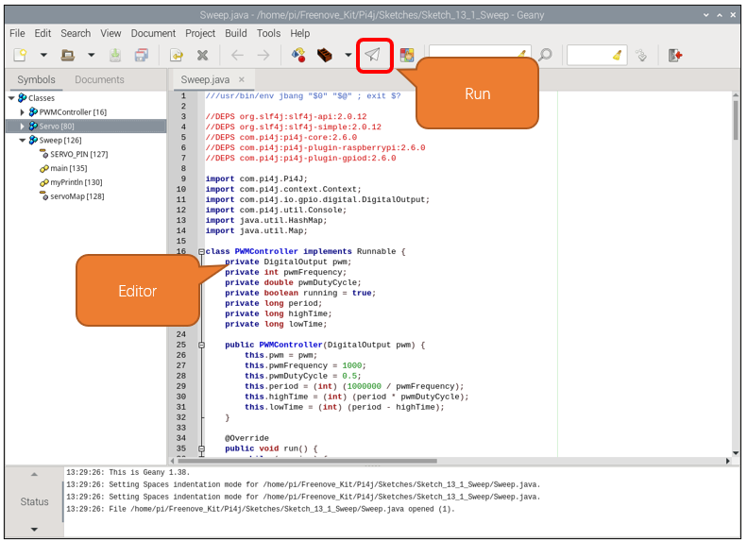Viewport: 747px width, 541px height.
Task: Click the Open file folder icon
Action: (x=68, y=56)
